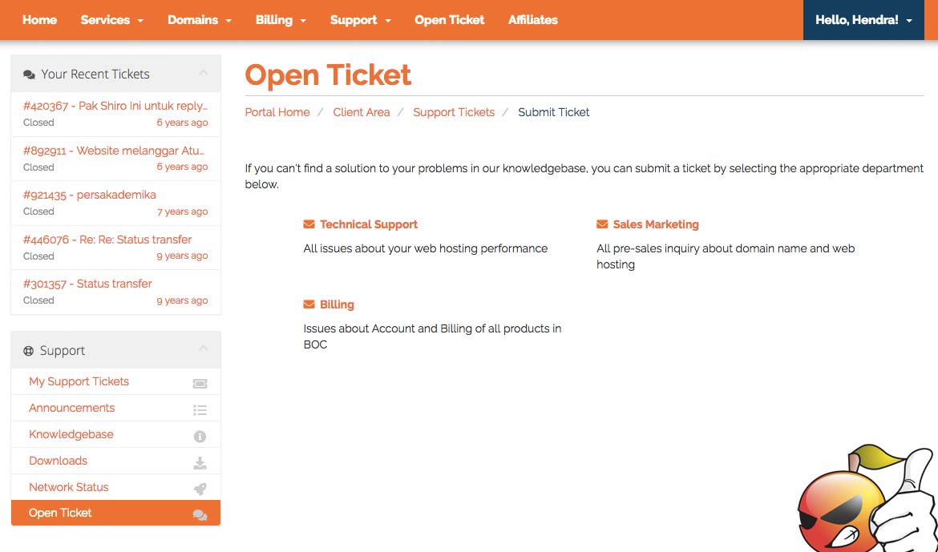Screen dimensions: 938x552
Task: Click the download icon next to Downloads
Action: pos(200,463)
